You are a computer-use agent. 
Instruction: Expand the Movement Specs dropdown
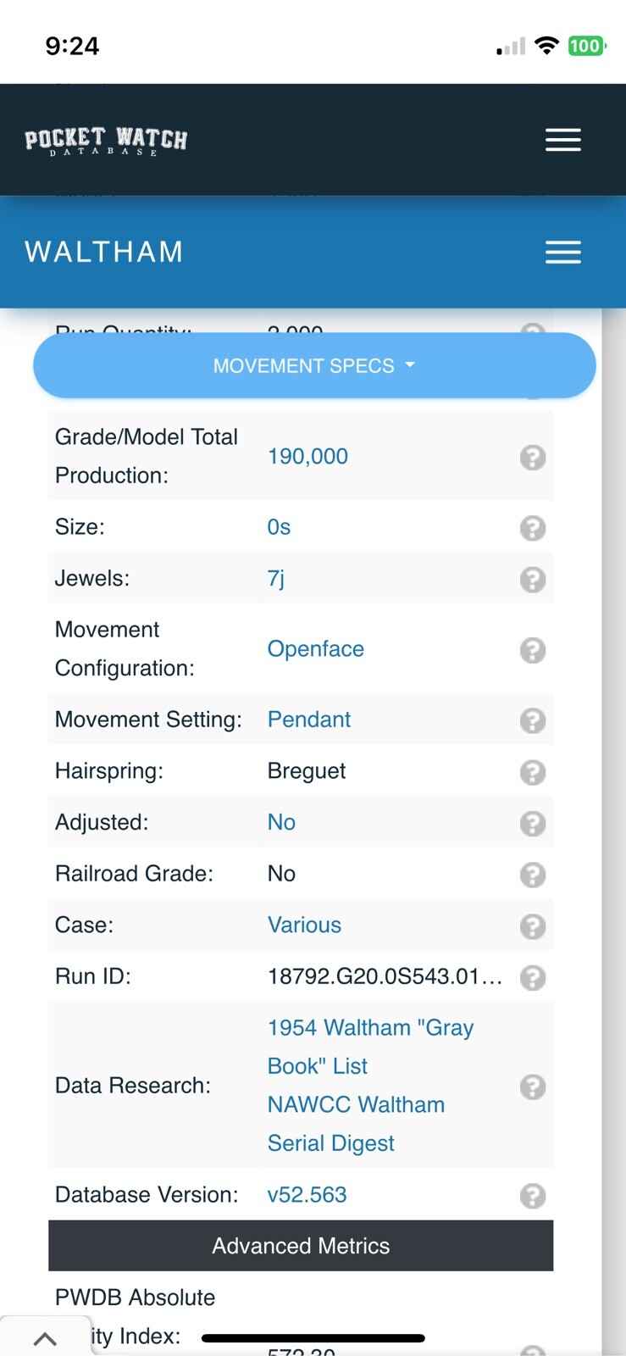click(314, 366)
